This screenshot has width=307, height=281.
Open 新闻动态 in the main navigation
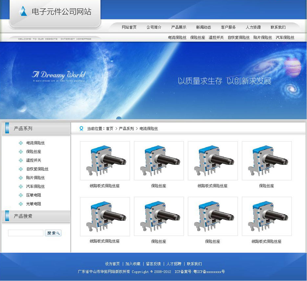coord(204,27)
